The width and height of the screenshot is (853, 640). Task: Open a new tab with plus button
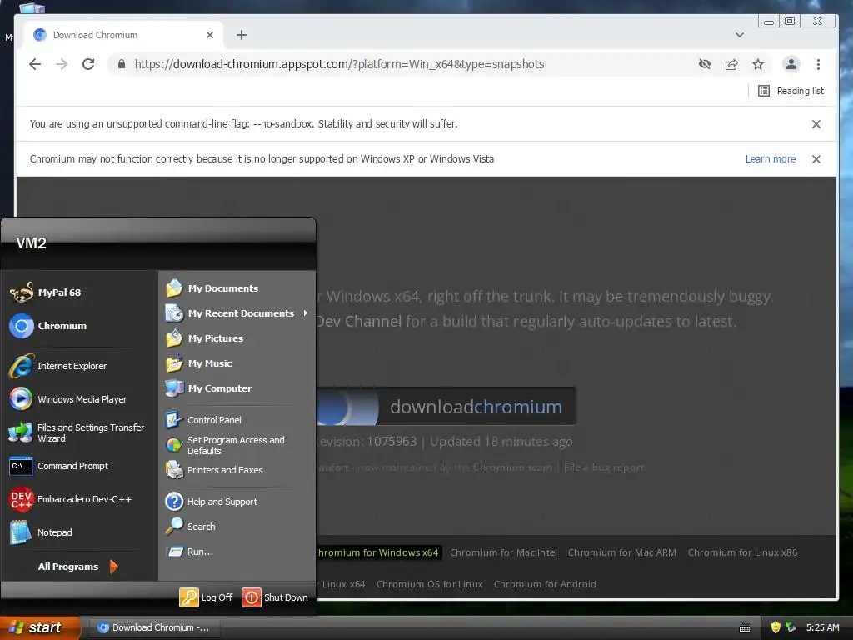coord(242,35)
